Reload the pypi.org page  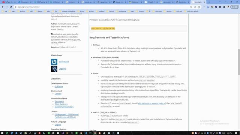point(11,7)
